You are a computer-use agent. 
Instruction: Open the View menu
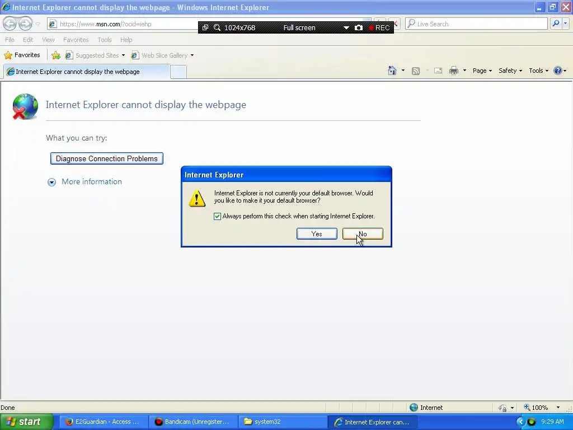point(48,40)
